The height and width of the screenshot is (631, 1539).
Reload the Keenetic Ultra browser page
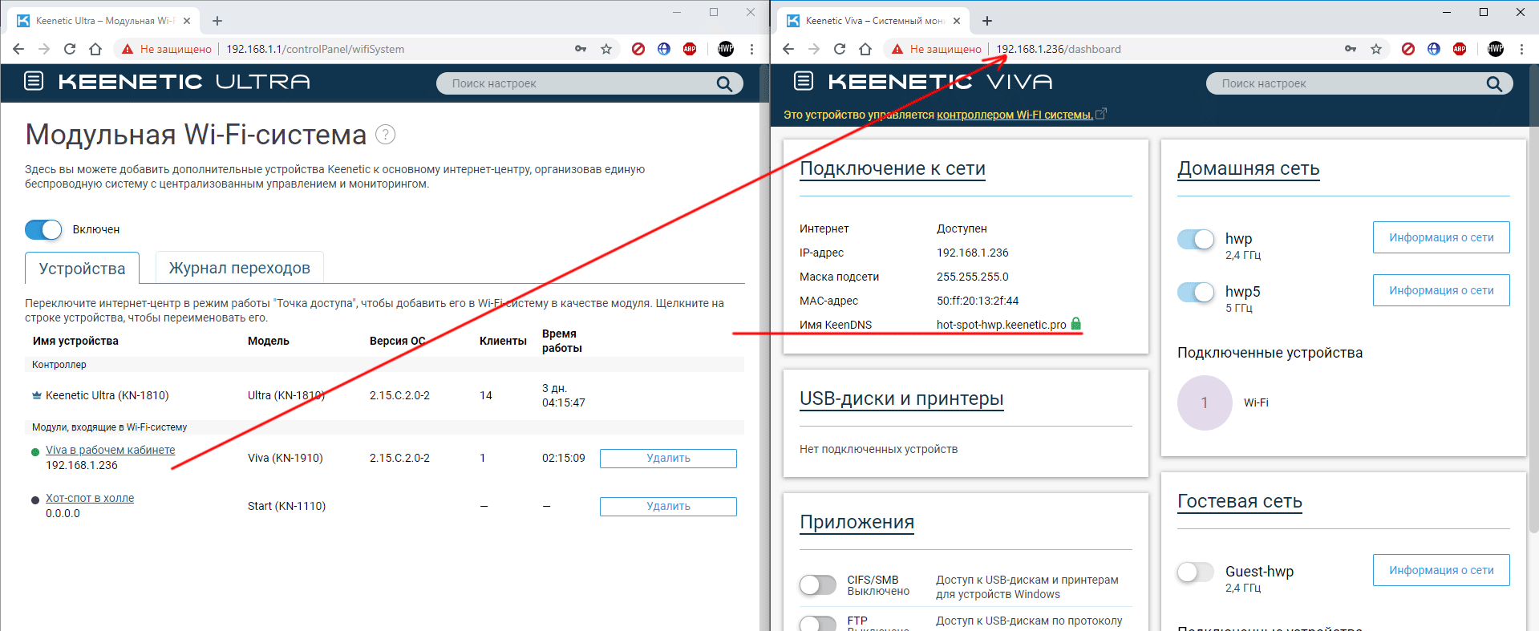[70, 49]
